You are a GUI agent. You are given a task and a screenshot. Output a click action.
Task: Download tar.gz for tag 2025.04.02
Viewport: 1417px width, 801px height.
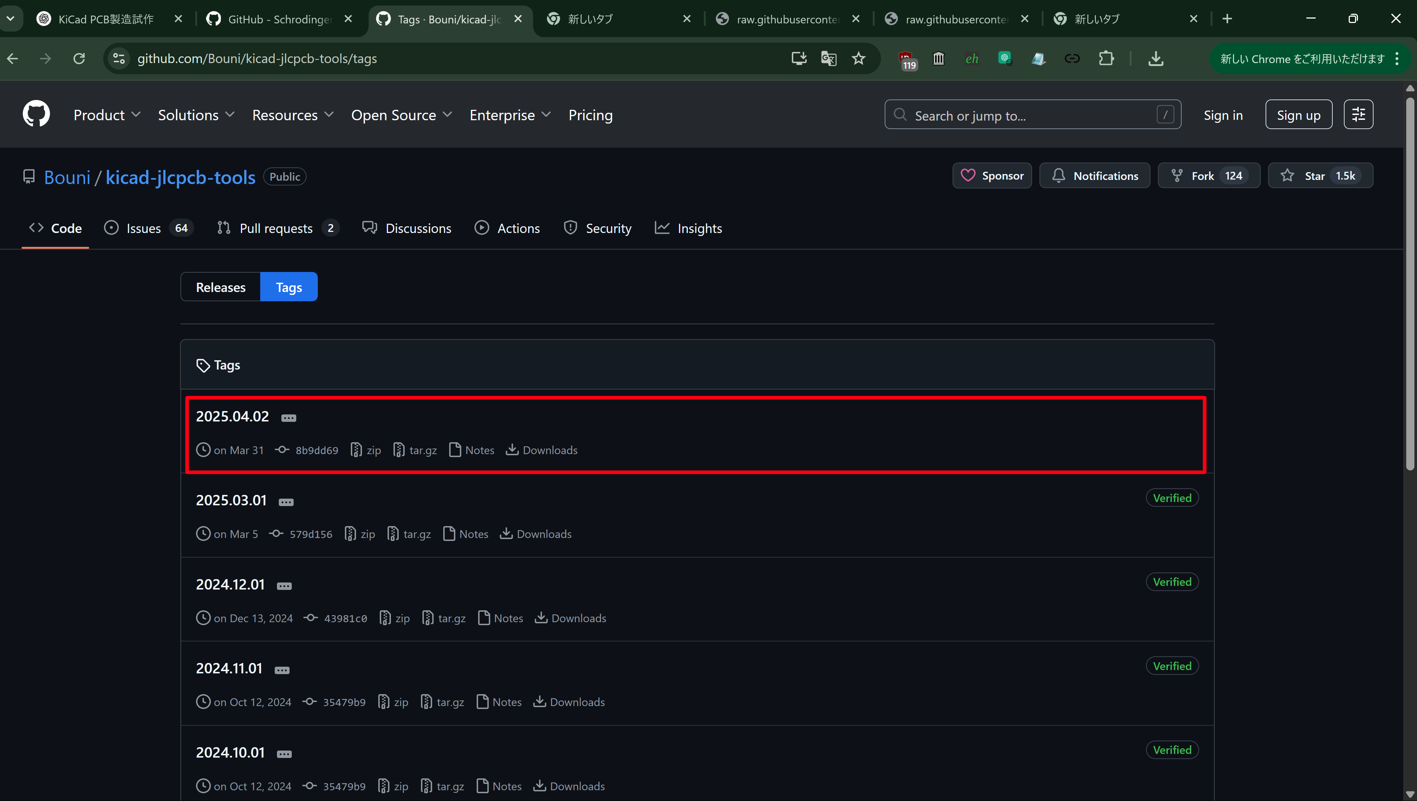click(x=415, y=450)
